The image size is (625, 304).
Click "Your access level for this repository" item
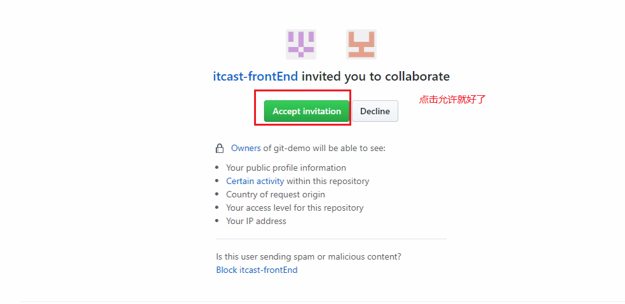point(295,208)
